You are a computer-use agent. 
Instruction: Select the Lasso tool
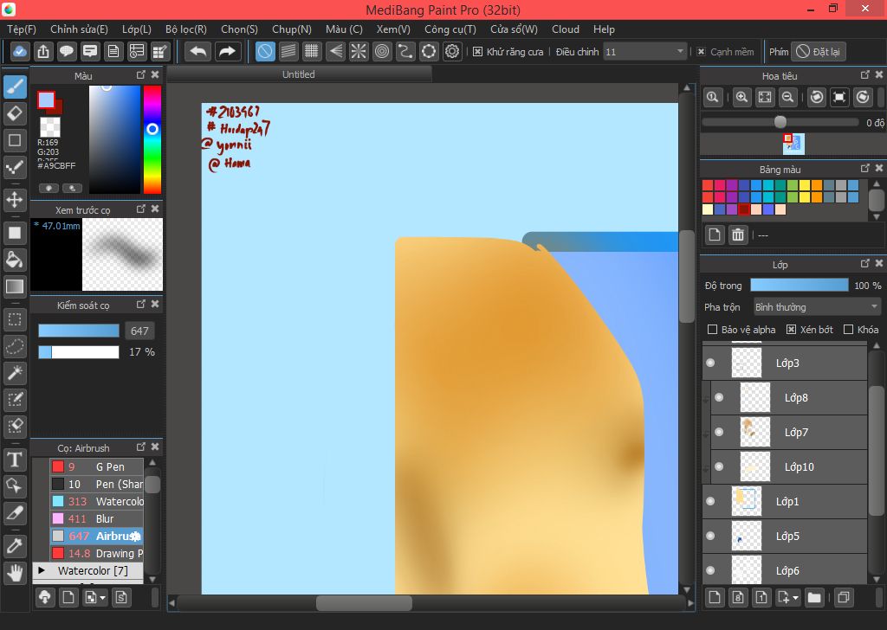tap(16, 346)
